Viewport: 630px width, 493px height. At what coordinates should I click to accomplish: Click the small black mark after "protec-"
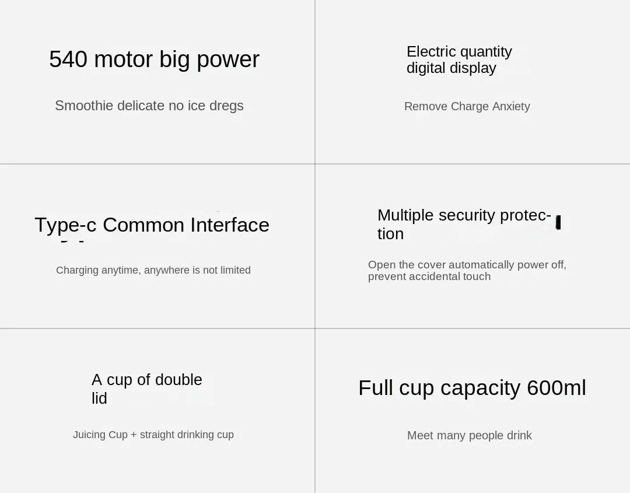pos(558,222)
